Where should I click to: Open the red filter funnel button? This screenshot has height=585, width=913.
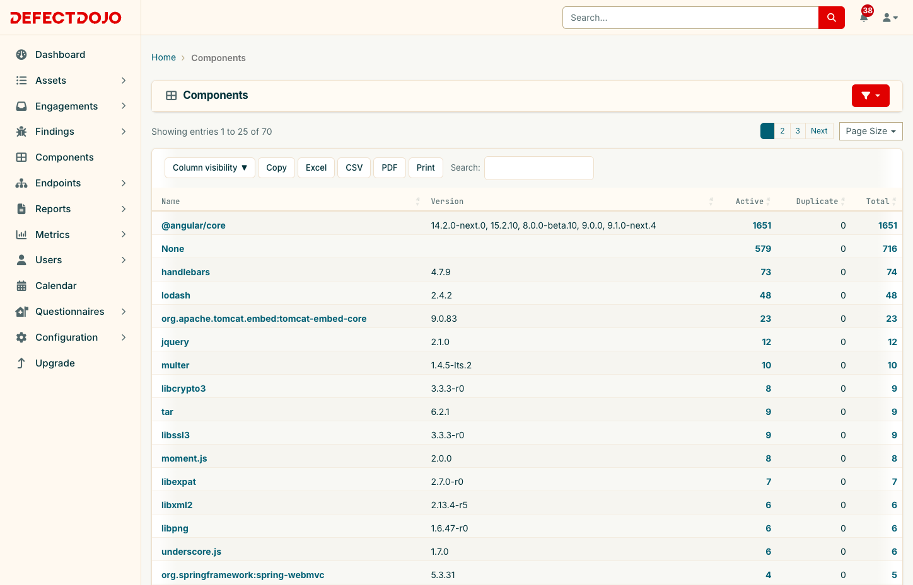click(870, 96)
